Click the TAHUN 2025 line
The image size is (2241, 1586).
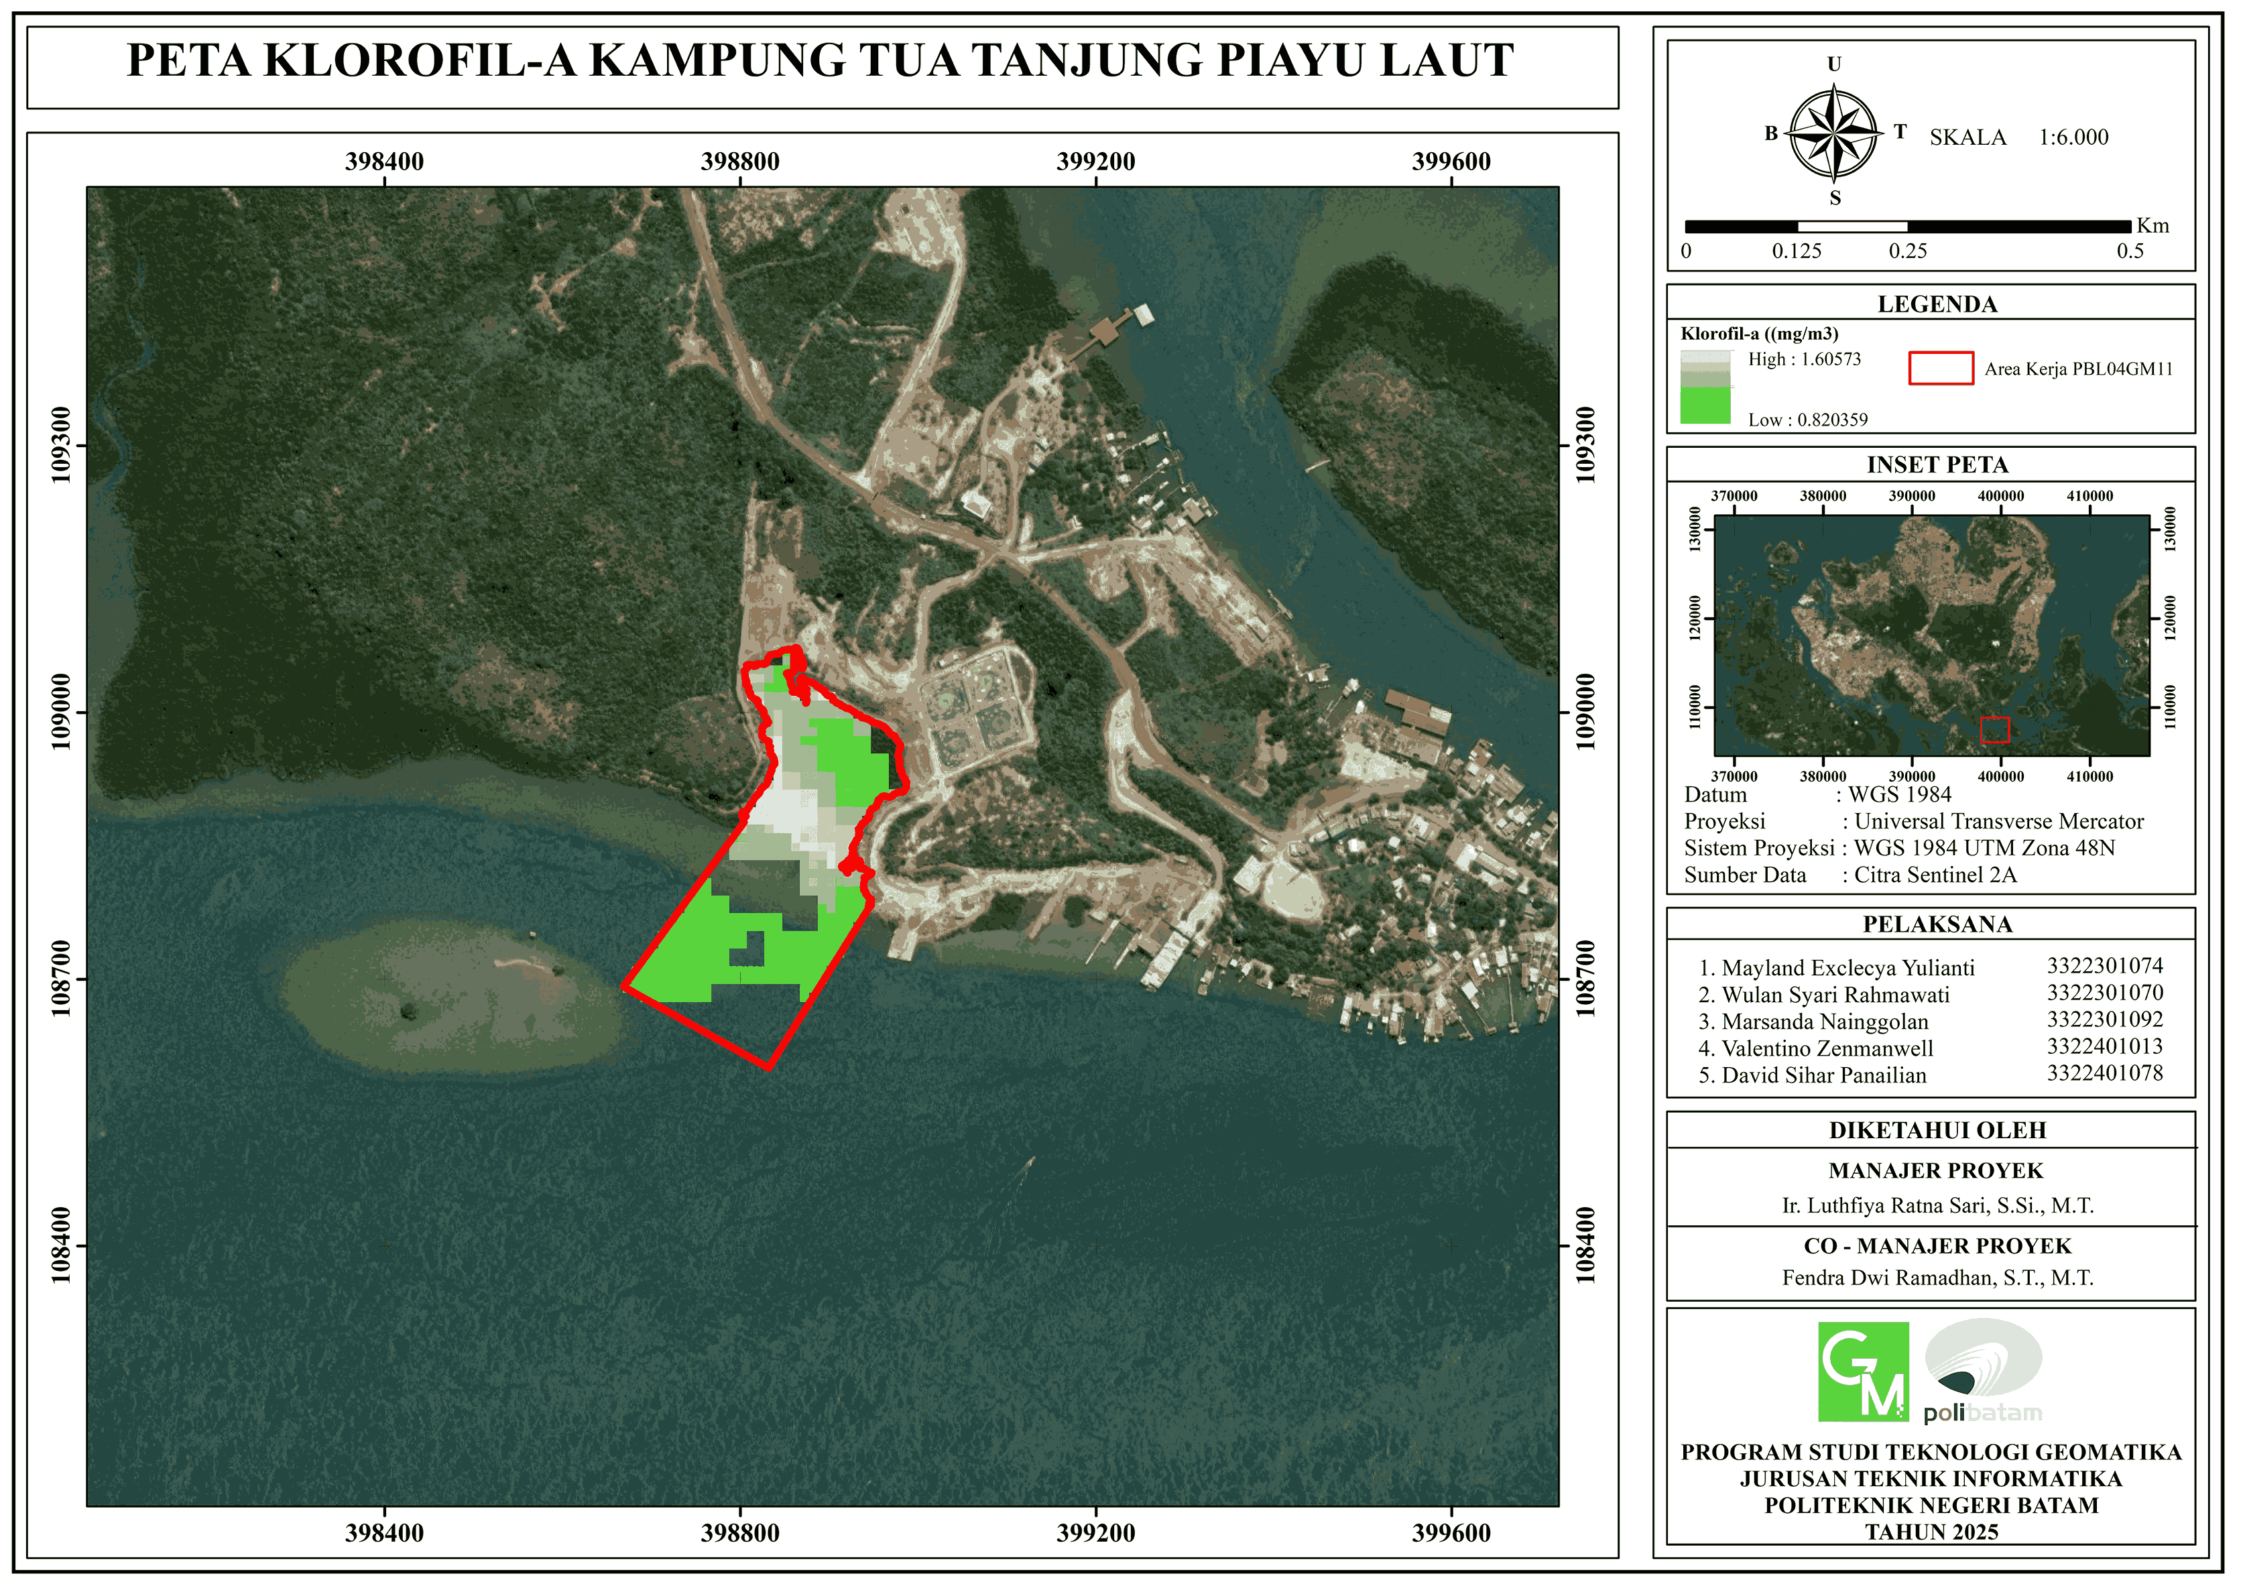[x=1931, y=1533]
